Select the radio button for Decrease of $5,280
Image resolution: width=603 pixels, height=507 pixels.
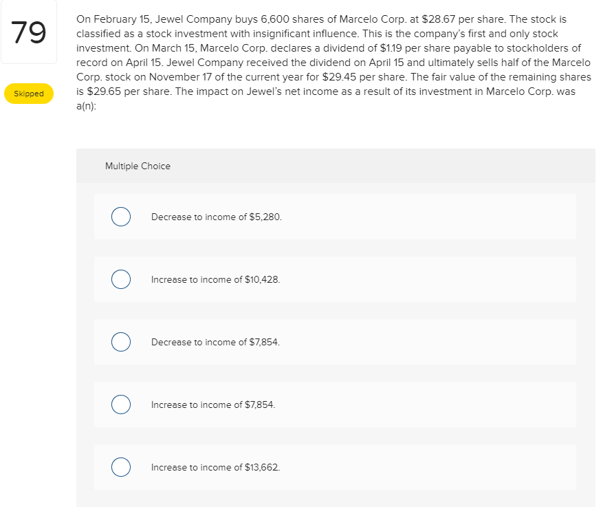[121, 217]
